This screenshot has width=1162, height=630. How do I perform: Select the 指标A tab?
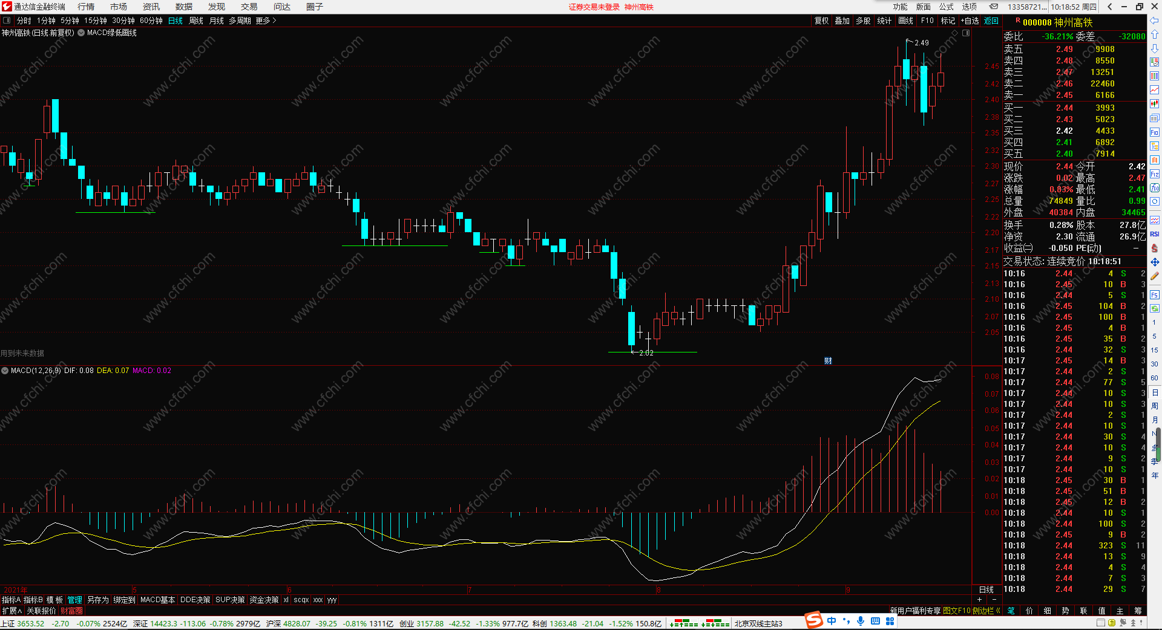pyautogui.click(x=11, y=600)
